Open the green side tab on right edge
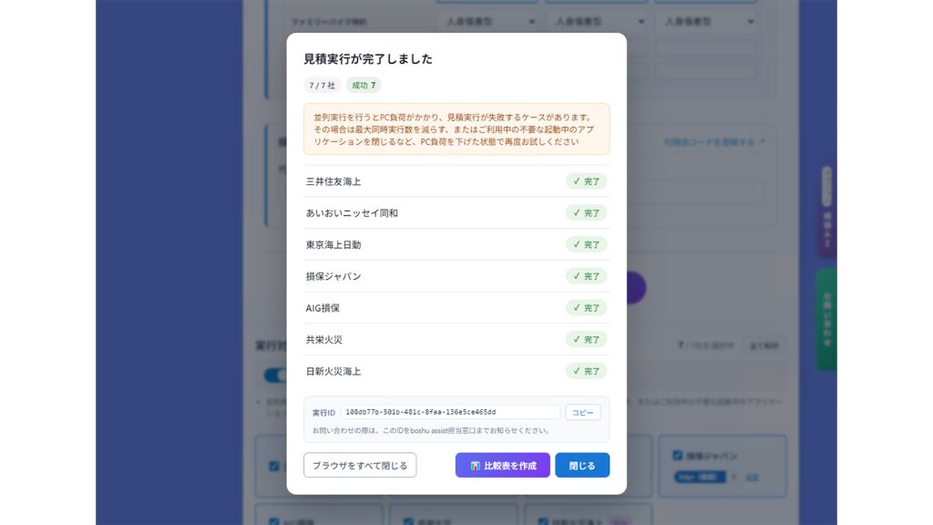 [x=826, y=320]
